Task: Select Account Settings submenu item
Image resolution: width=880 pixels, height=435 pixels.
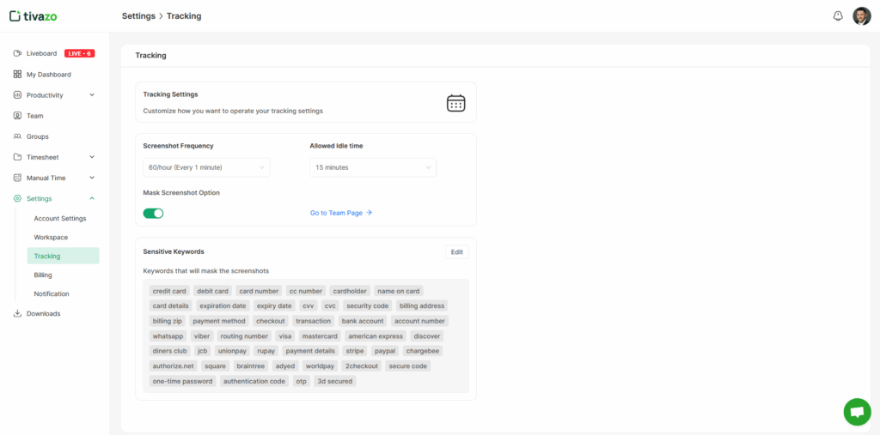Action: tap(60, 219)
